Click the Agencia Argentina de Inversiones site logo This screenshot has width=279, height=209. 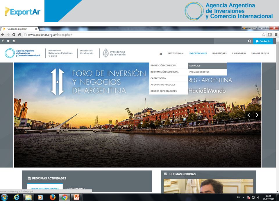click(x=22, y=53)
